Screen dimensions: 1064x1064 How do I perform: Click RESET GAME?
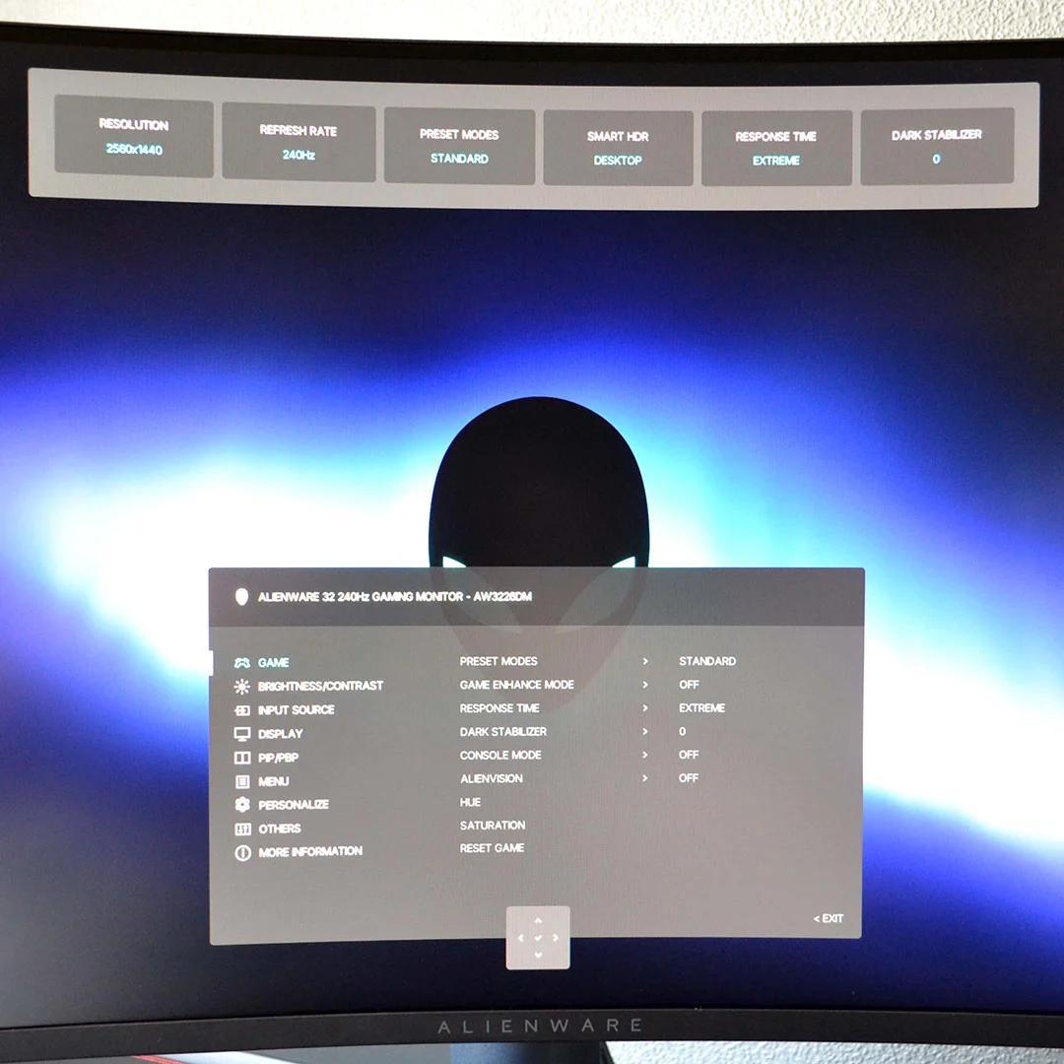pyautogui.click(x=492, y=848)
